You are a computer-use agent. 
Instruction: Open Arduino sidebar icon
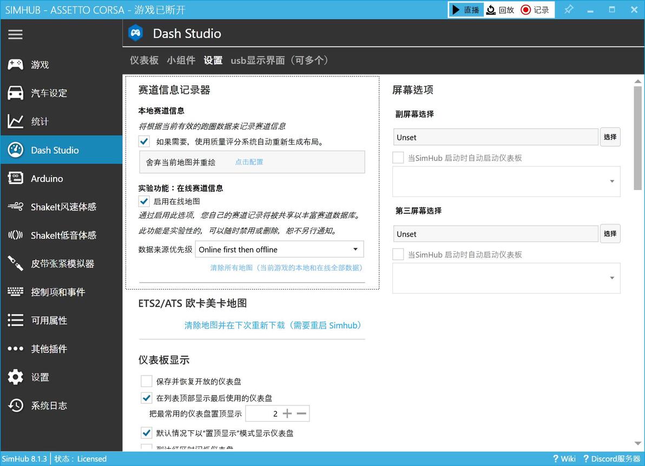coord(16,178)
